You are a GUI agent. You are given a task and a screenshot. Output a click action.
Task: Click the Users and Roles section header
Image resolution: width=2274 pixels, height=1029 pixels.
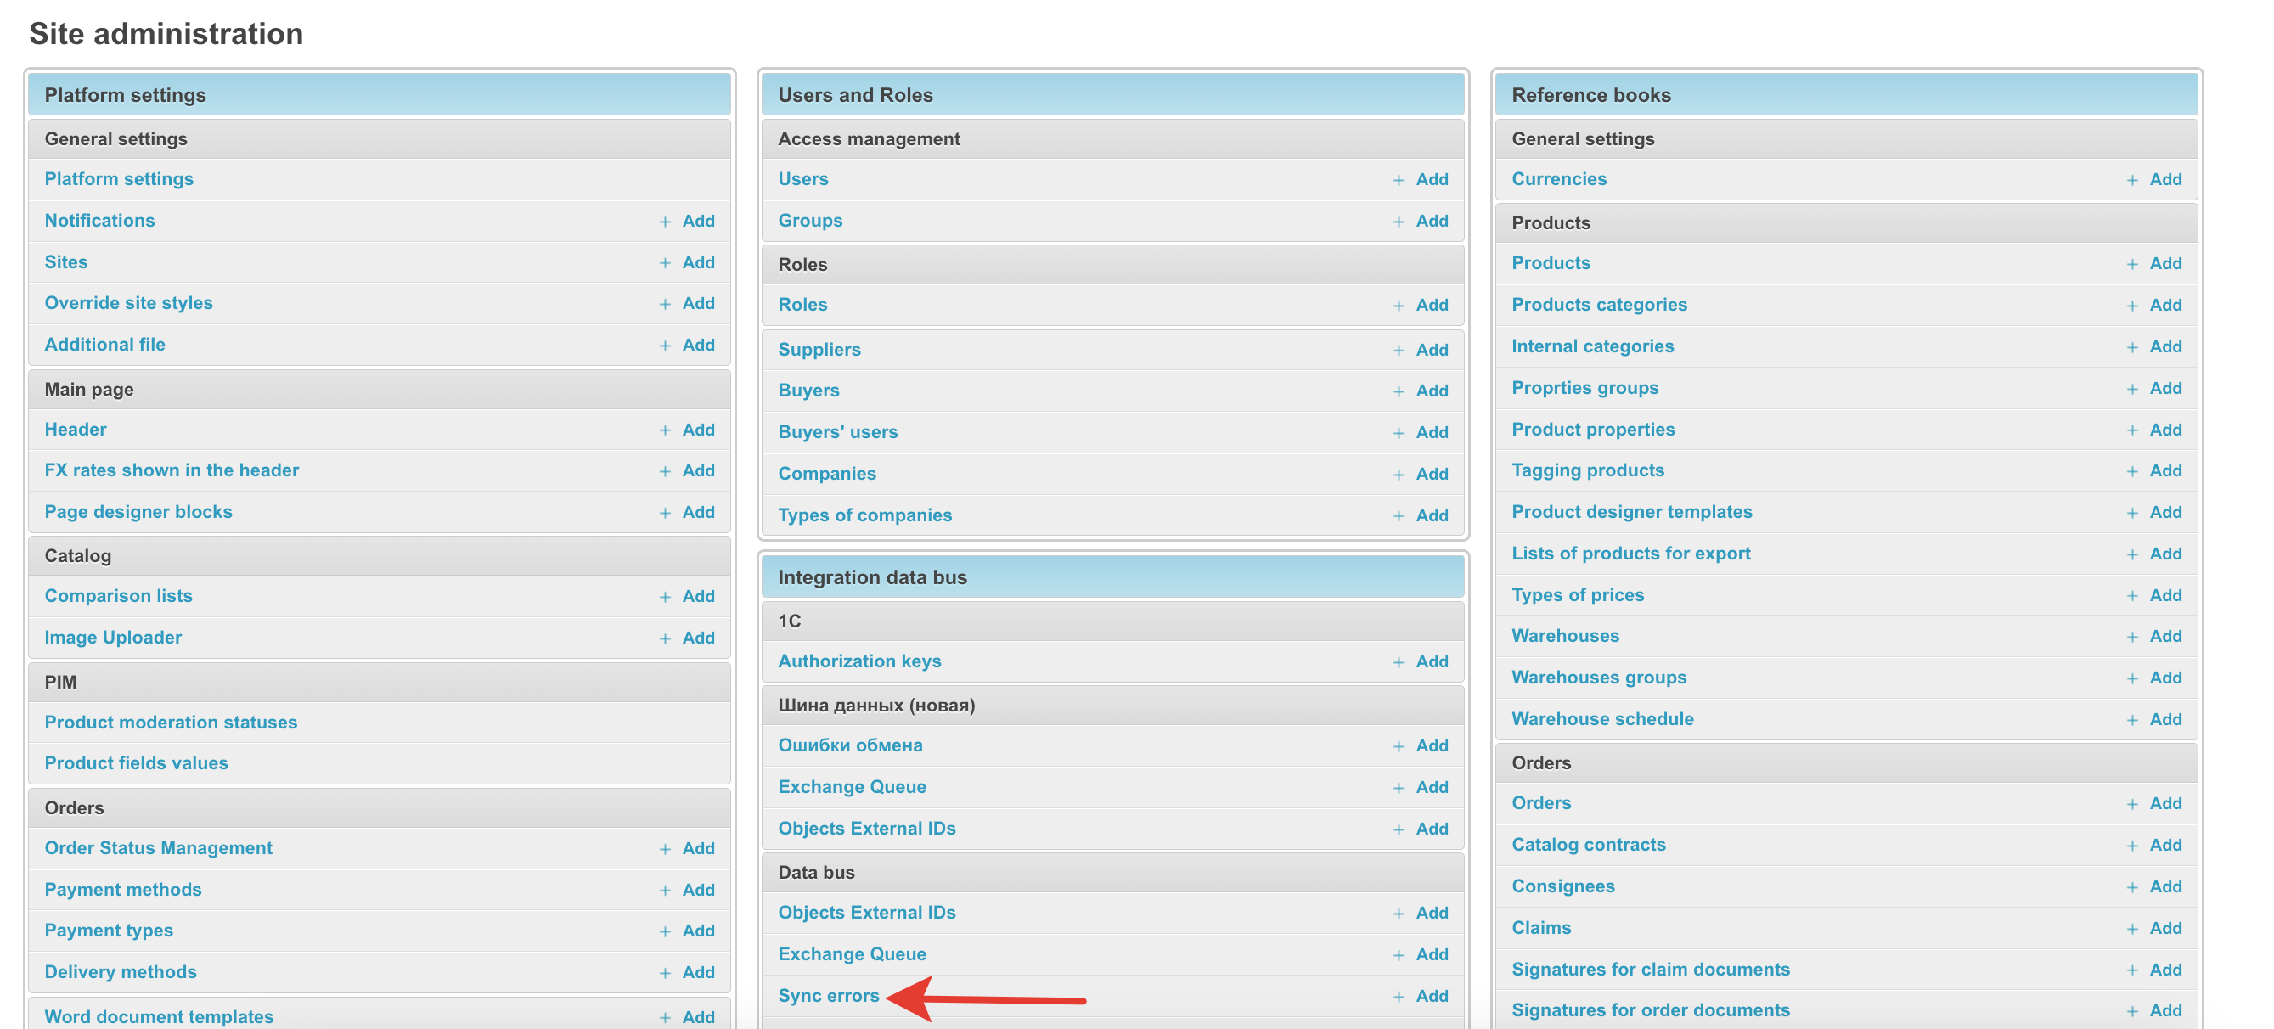click(854, 95)
